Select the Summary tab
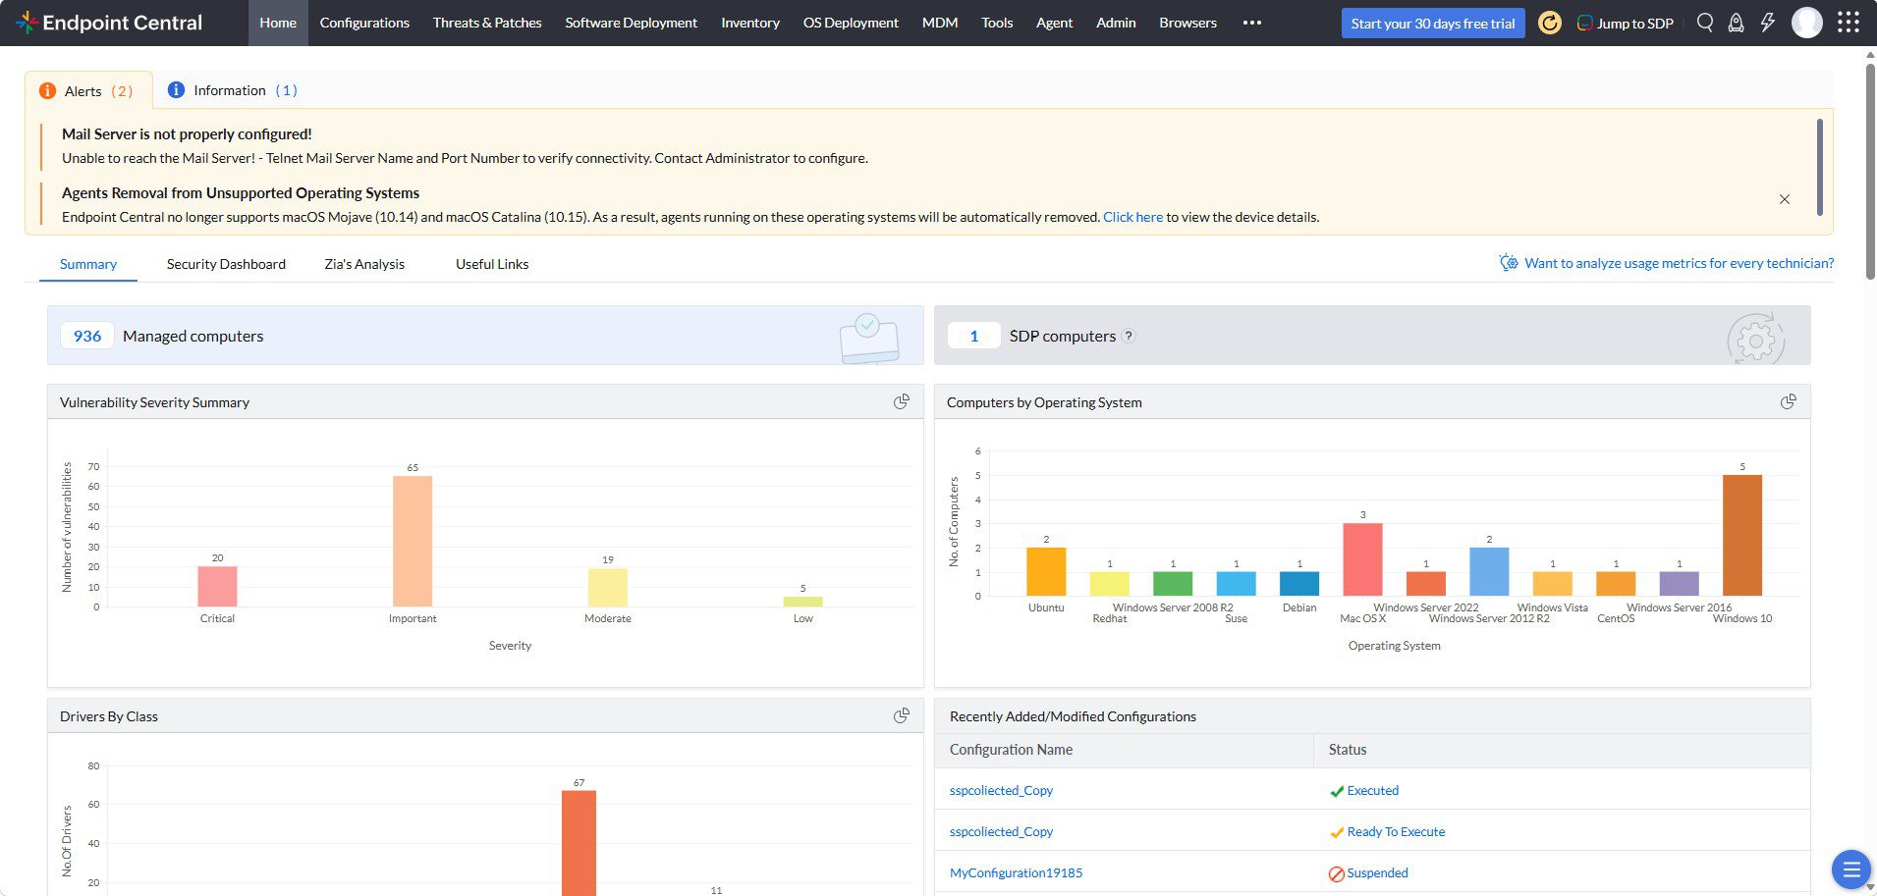The height and width of the screenshot is (896, 1877). (88, 264)
